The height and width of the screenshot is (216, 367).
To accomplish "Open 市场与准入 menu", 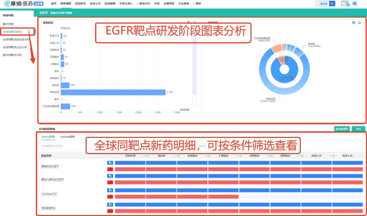I will (x=126, y=4).
